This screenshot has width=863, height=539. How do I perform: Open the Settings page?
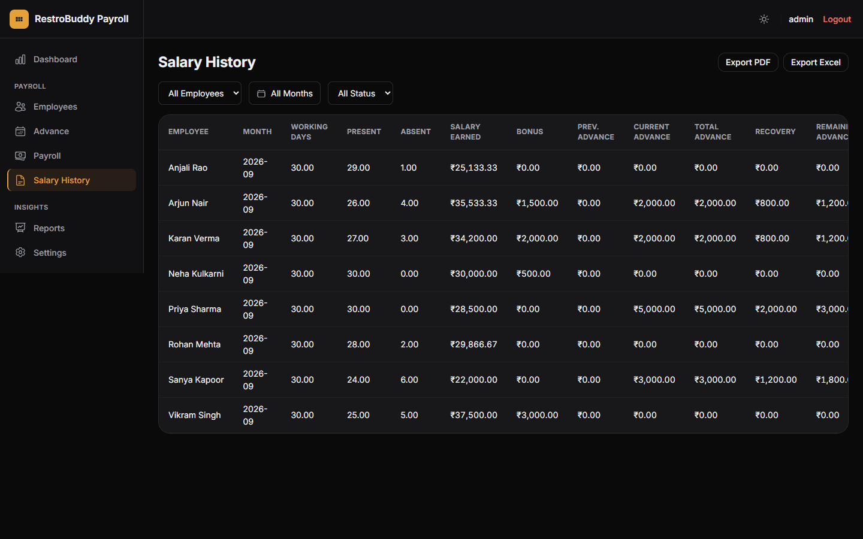(x=71, y=253)
